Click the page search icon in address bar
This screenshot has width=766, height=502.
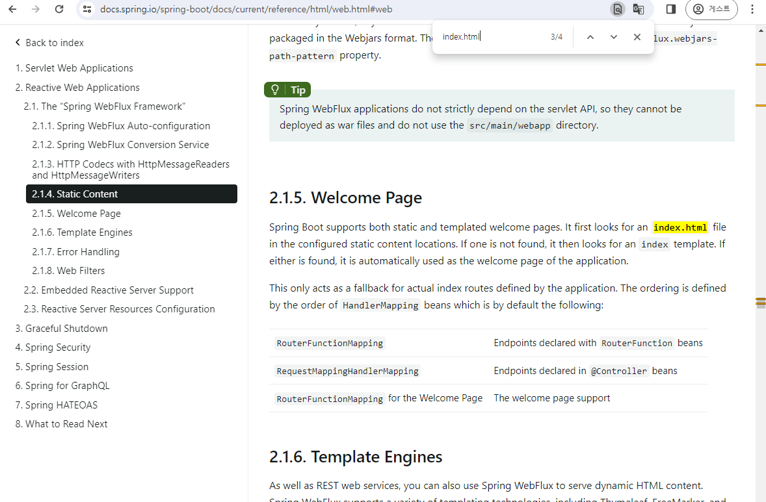click(x=618, y=9)
